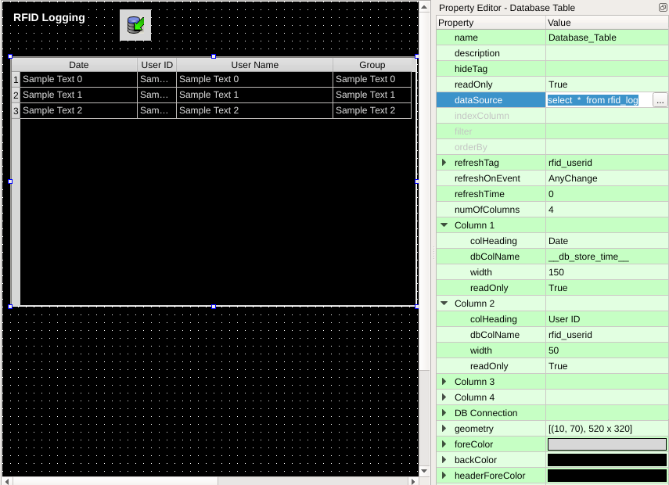Expand the refreshTag property row

click(444, 163)
